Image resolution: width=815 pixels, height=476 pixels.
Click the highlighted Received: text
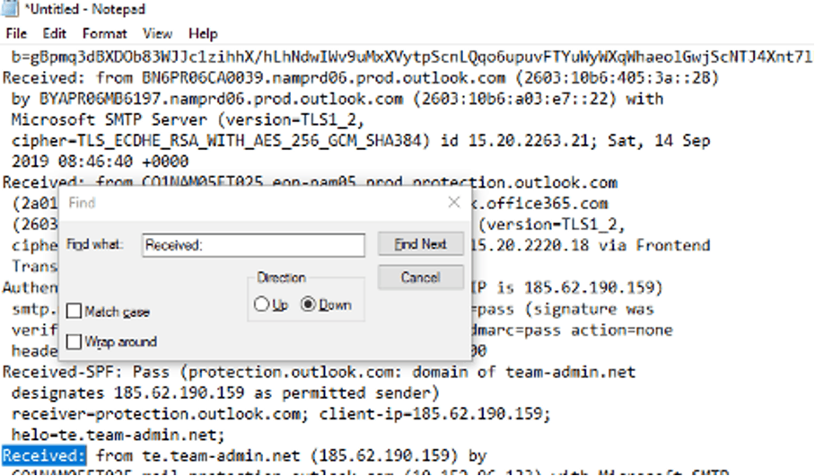[x=44, y=455]
